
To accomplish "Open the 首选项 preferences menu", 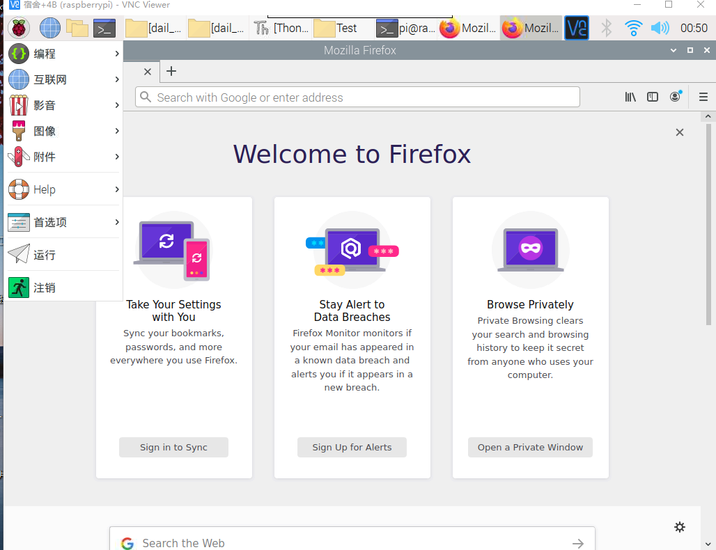I will pyautogui.click(x=63, y=222).
